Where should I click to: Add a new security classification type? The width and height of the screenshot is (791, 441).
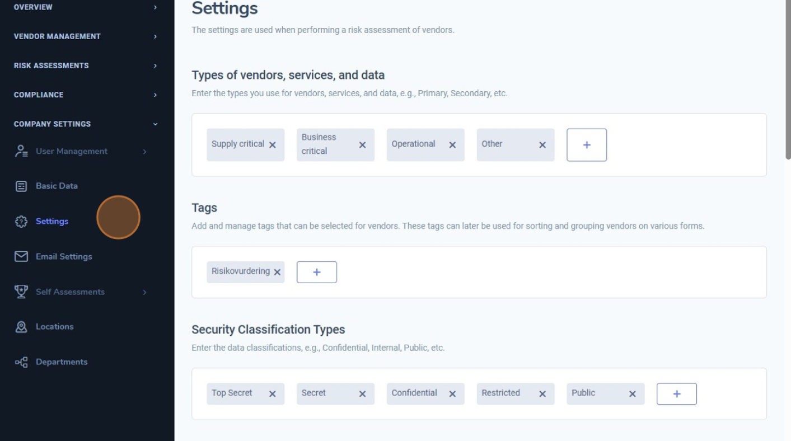pyautogui.click(x=677, y=394)
